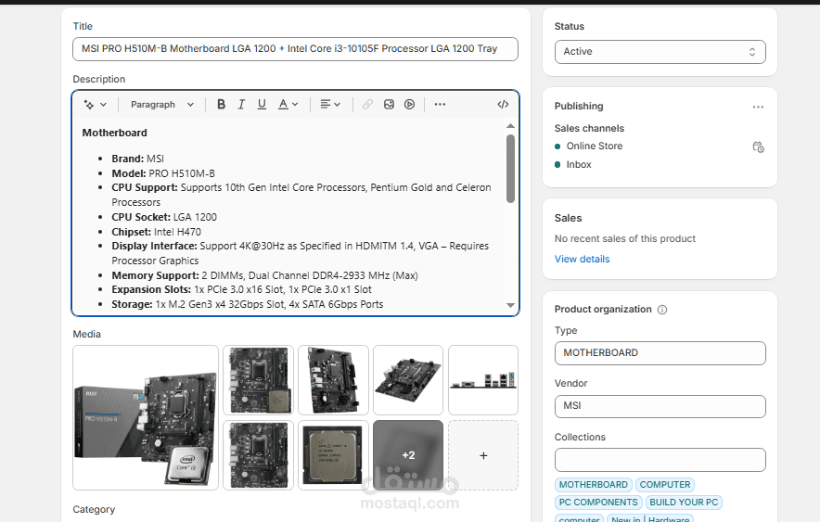The height and width of the screenshot is (522, 820).
Task: Click the description scrollbar up arrow
Action: coord(510,126)
